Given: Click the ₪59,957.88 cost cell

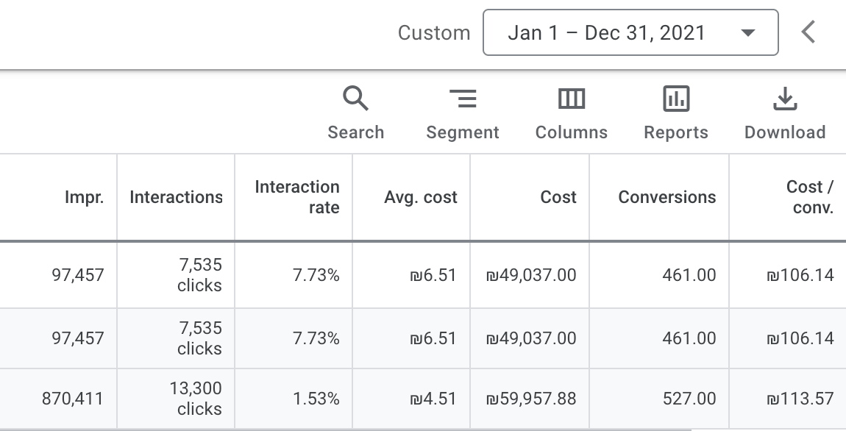Looking at the screenshot, I should point(530,399).
